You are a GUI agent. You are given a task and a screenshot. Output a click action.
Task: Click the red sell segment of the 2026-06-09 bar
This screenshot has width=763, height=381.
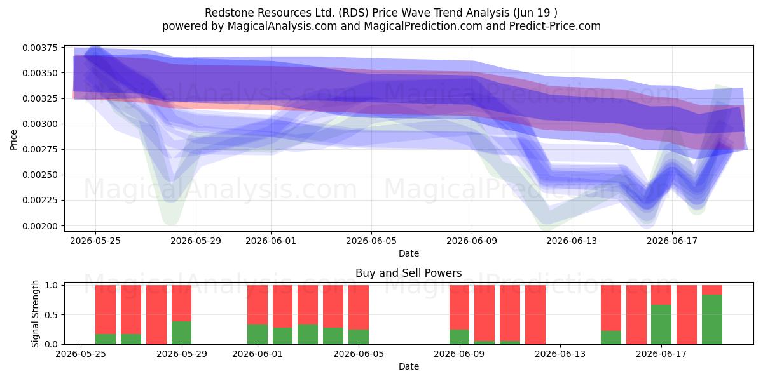[x=459, y=307]
